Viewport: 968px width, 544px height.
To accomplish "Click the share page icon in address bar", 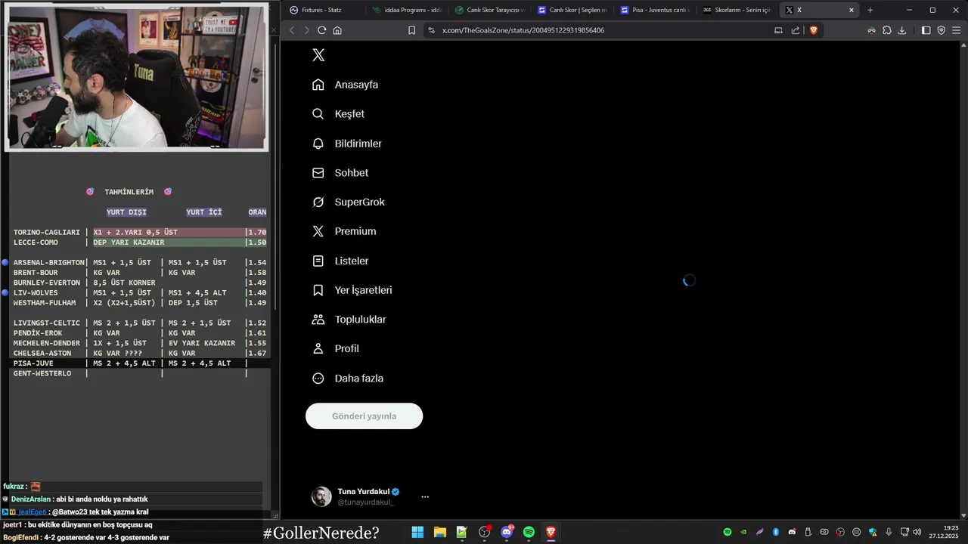I will [x=796, y=30].
